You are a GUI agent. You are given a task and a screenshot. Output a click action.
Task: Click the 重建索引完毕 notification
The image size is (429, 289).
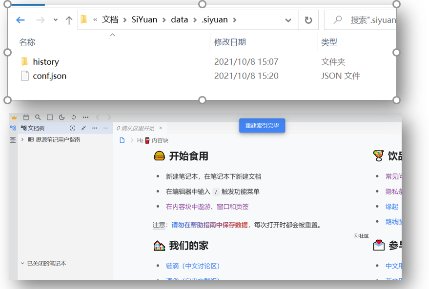point(262,126)
